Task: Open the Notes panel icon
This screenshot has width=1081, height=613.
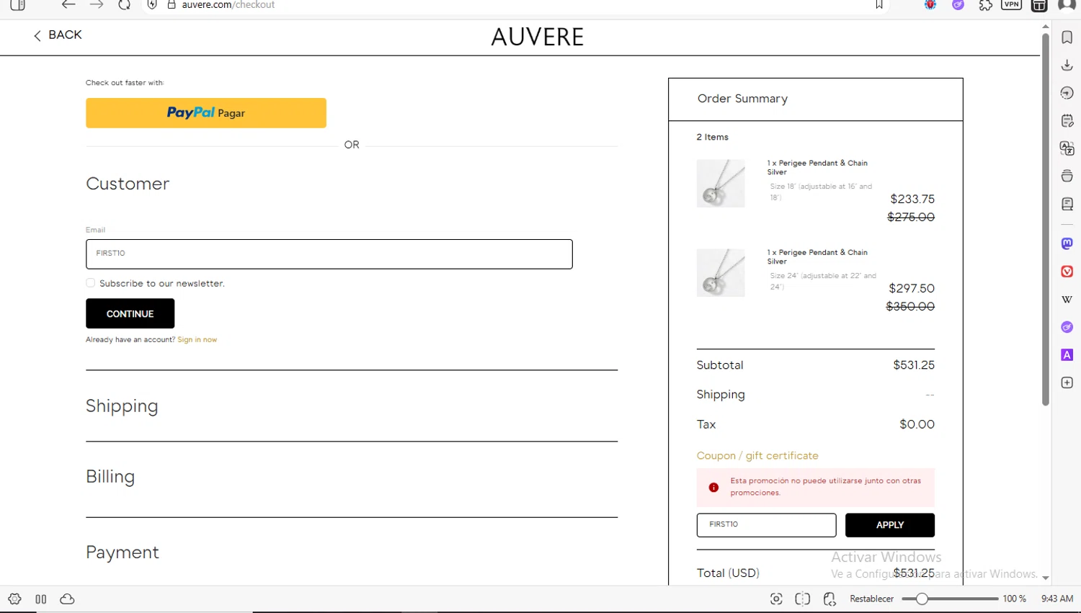Action: point(1067,120)
